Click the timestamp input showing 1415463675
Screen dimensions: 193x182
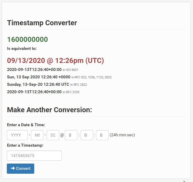[x=34, y=156]
